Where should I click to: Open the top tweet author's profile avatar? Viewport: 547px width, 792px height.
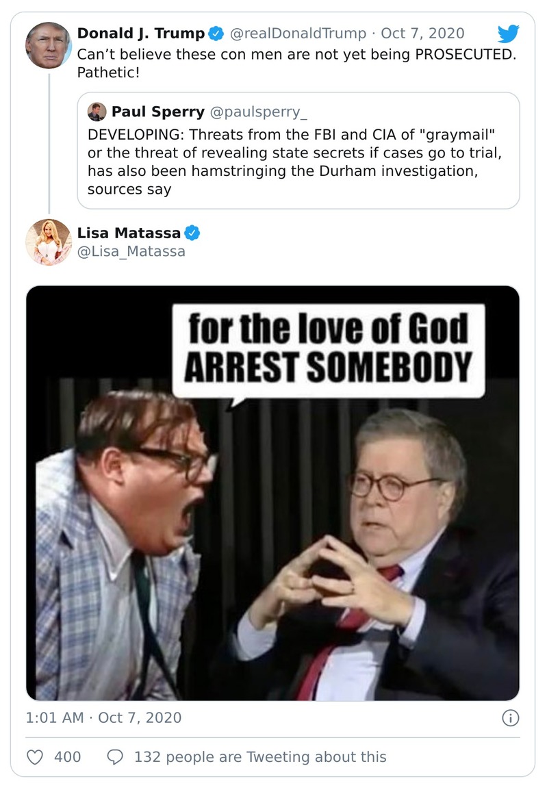(48, 45)
